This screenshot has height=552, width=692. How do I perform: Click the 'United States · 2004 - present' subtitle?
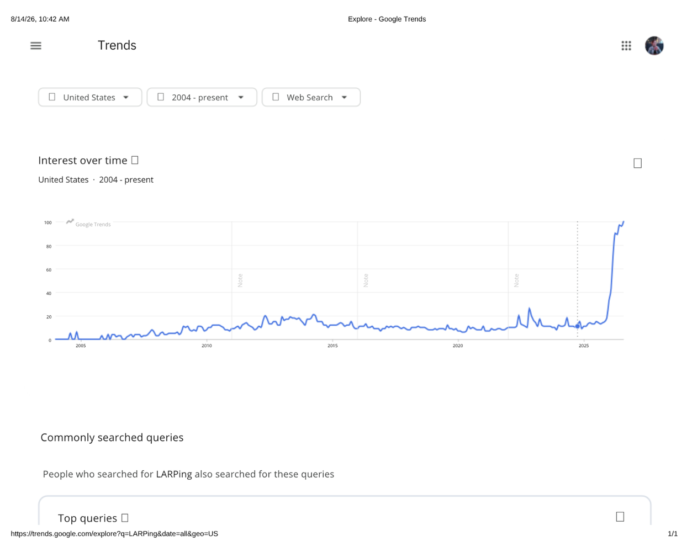tap(96, 179)
